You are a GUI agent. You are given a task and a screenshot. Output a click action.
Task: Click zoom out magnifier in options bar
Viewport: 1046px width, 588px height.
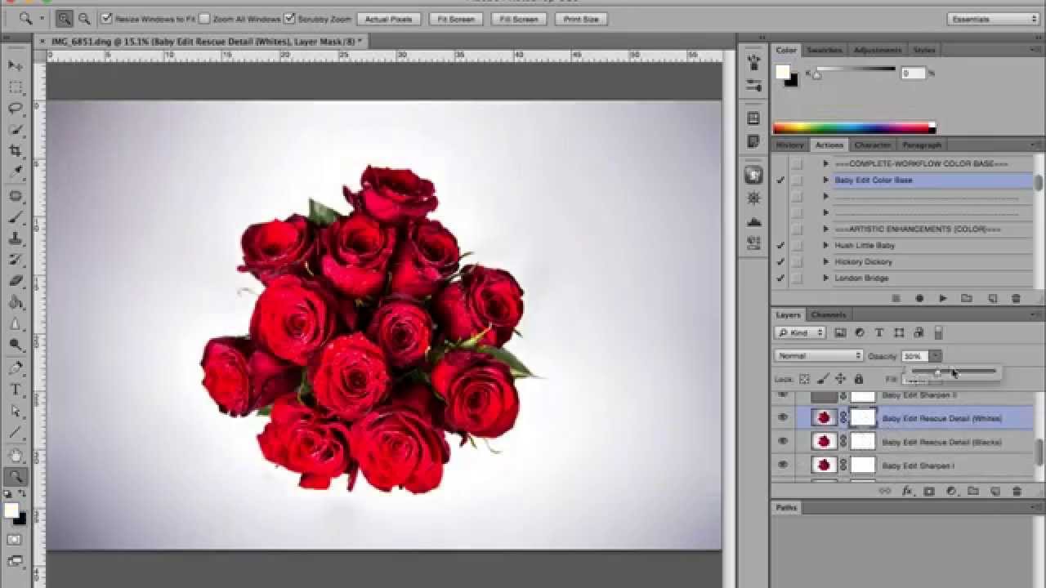(84, 18)
